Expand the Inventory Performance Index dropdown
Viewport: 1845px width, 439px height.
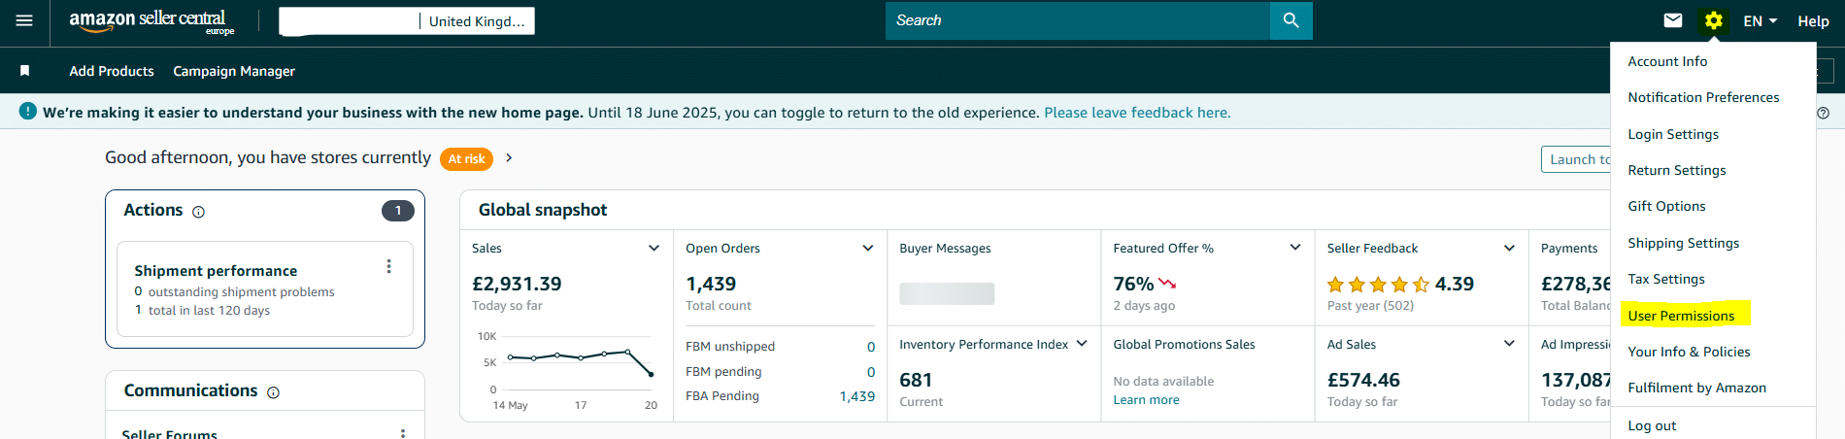click(1082, 344)
